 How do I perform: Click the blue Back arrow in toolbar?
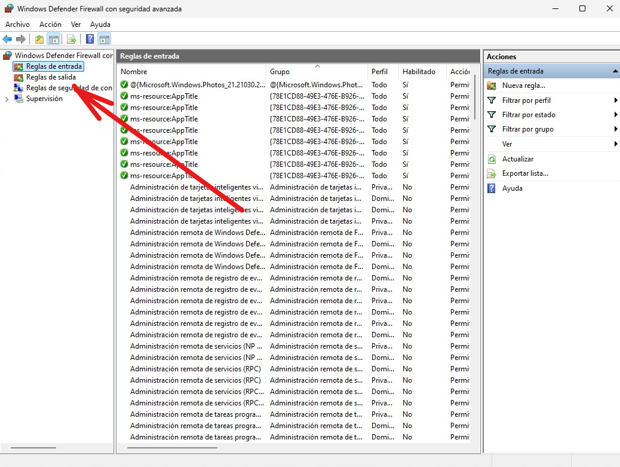tap(7, 39)
